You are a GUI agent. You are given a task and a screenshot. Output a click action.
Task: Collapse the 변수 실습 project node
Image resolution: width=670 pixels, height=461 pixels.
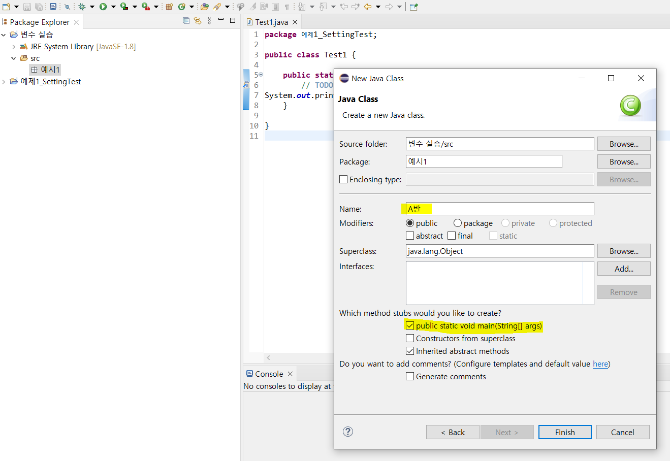(x=4, y=35)
